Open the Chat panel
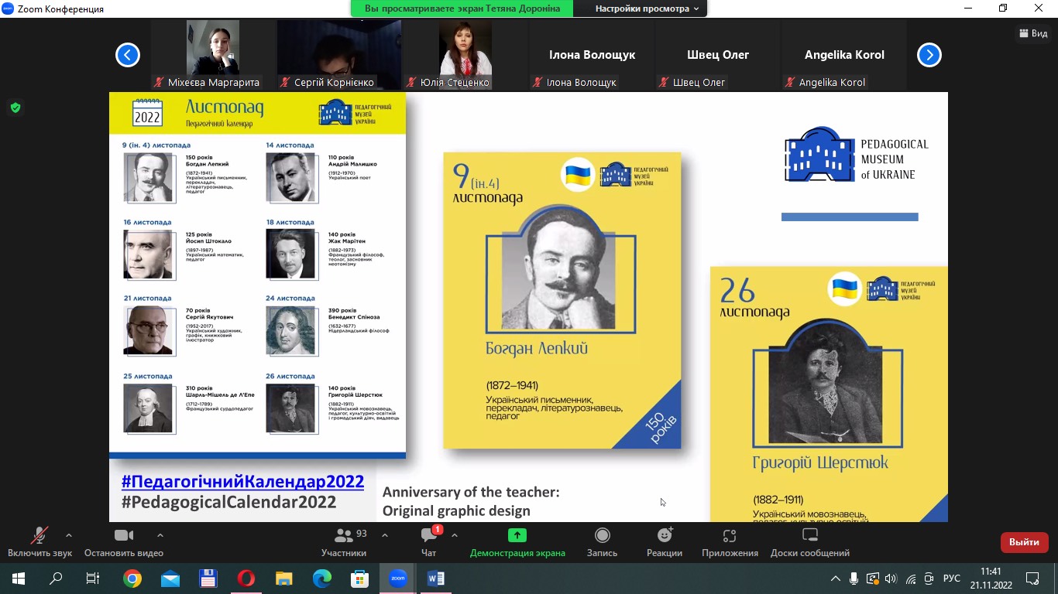The width and height of the screenshot is (1058, 594). click(x=428, y=536)
